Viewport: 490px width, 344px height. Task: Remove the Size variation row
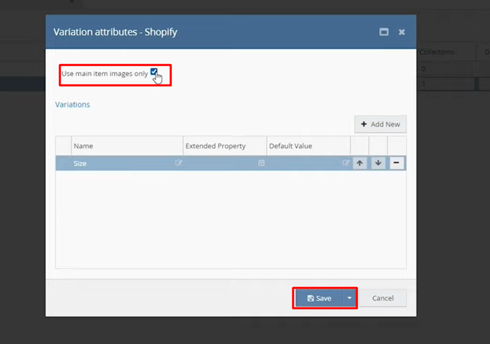coord(396,163)
